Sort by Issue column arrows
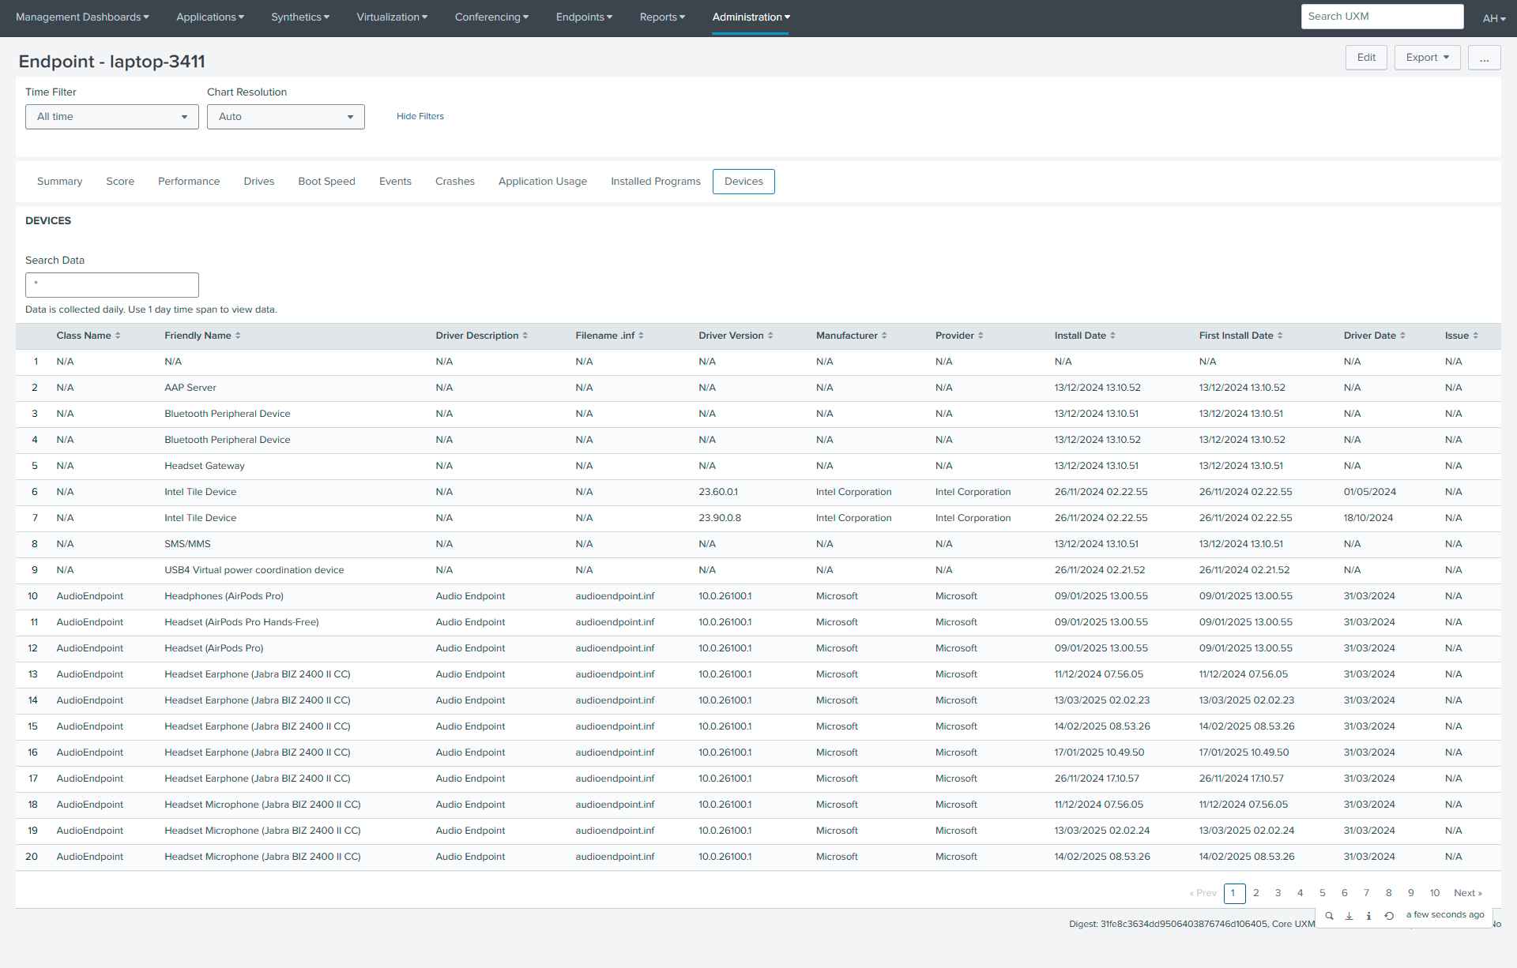The width and height of the screenshot is (1517, 968). coord(1475,336)
